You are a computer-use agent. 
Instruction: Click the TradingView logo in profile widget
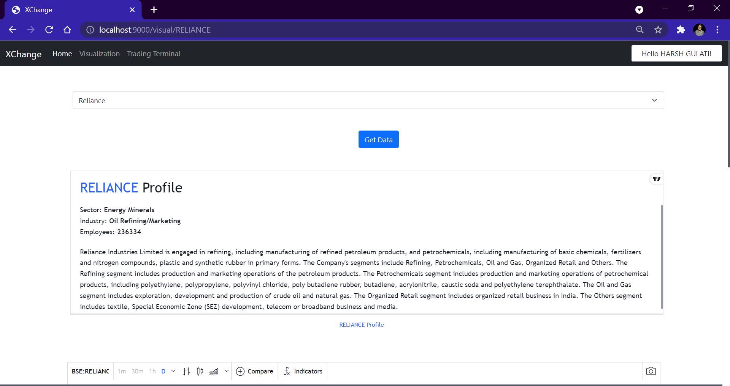coord(657,179)
